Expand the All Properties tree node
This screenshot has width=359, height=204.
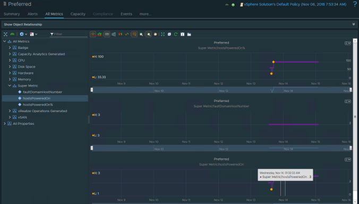coord(4,123)
